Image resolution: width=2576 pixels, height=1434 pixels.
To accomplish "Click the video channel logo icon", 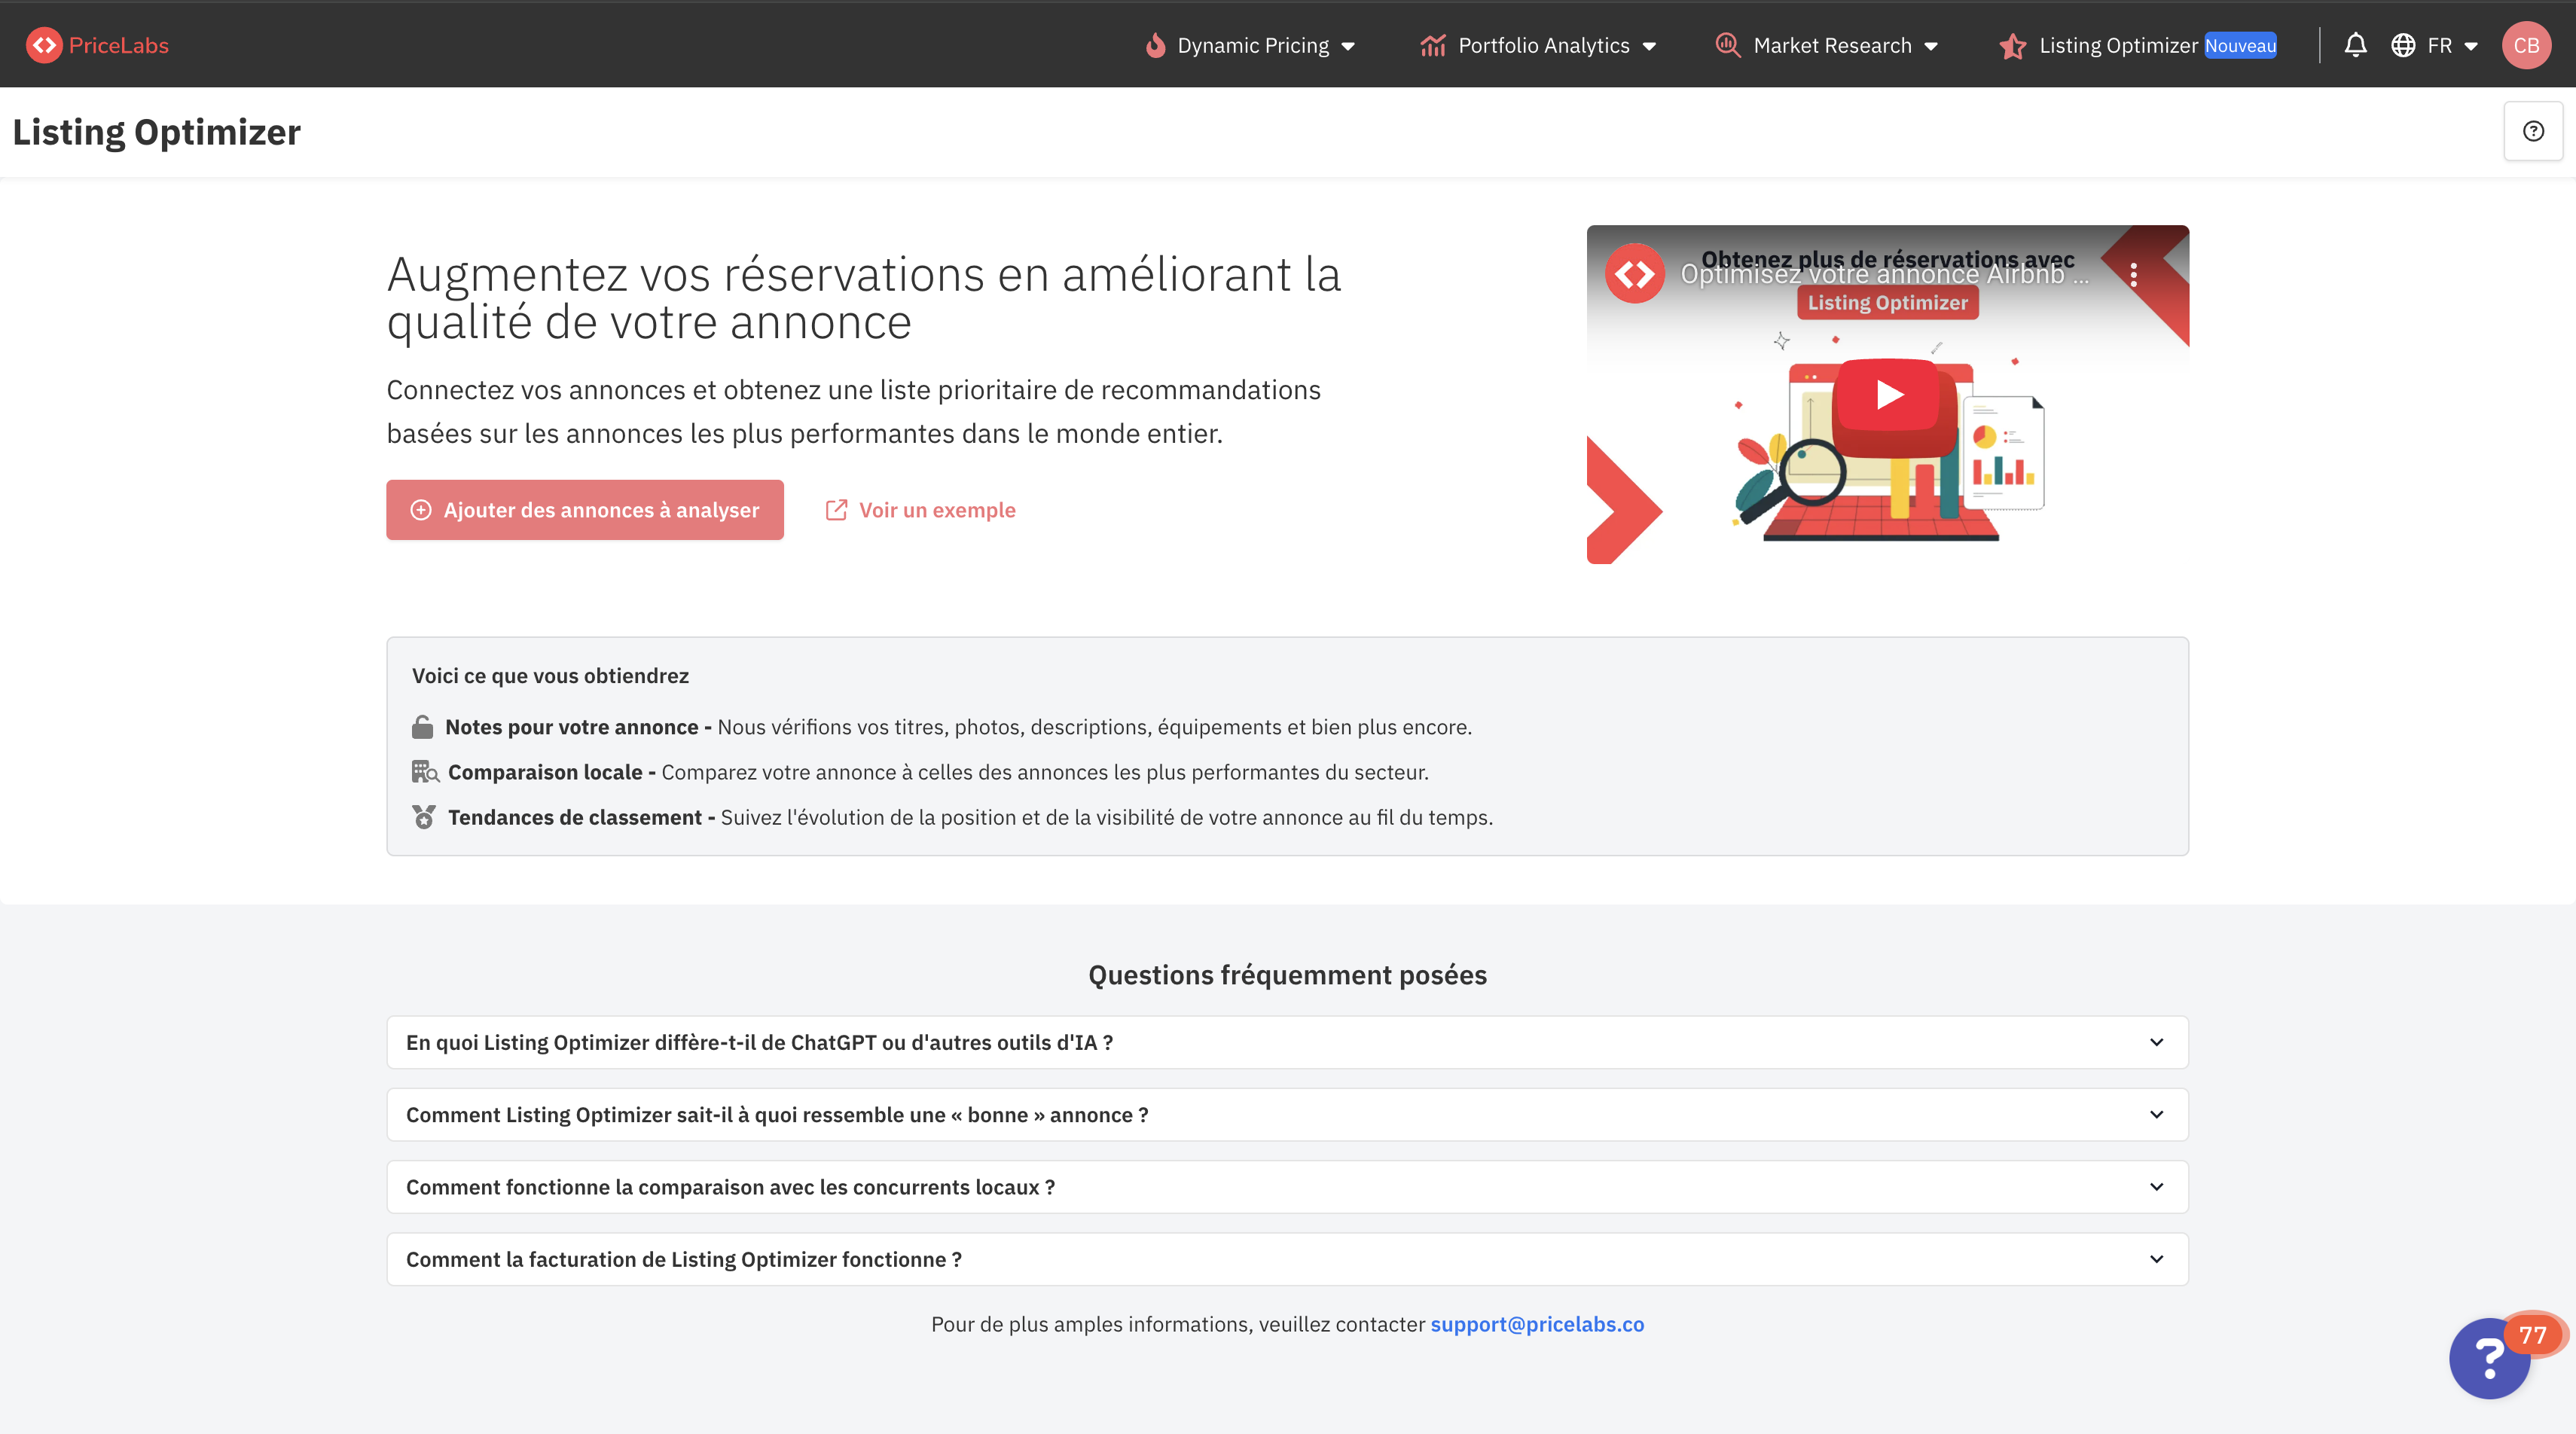I will click(x=1635, y=274).
